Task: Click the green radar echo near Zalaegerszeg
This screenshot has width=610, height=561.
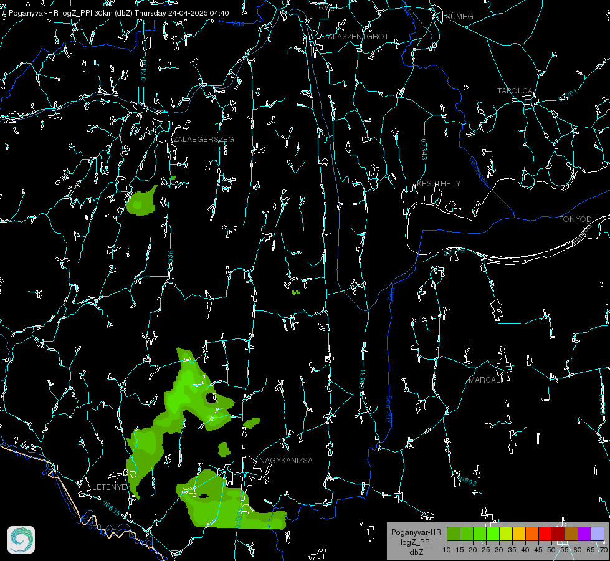Action: pos(141,202)
